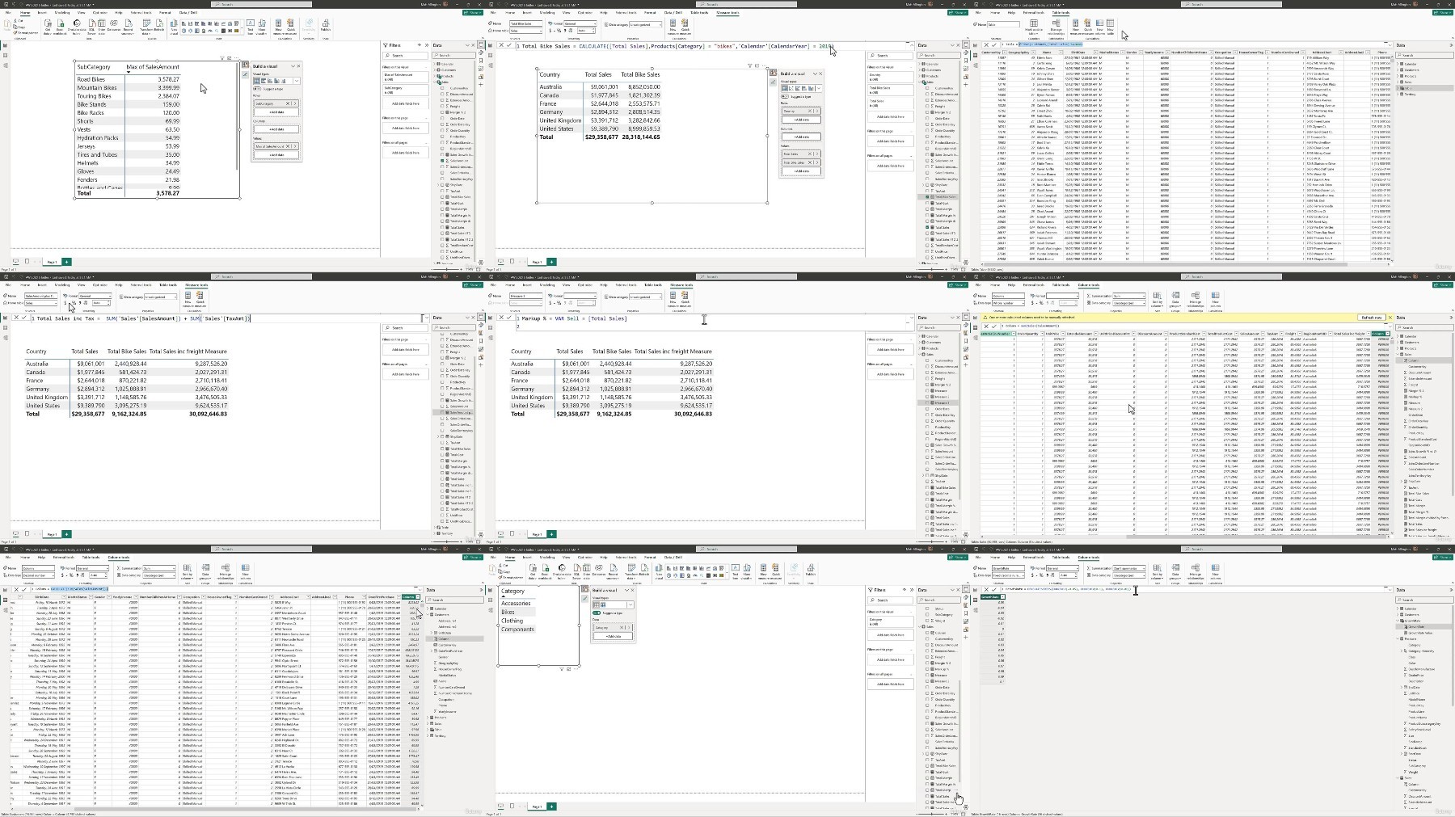Click New column in Customers Column tools window
1455x817 pixels.
tap(246, 572)
